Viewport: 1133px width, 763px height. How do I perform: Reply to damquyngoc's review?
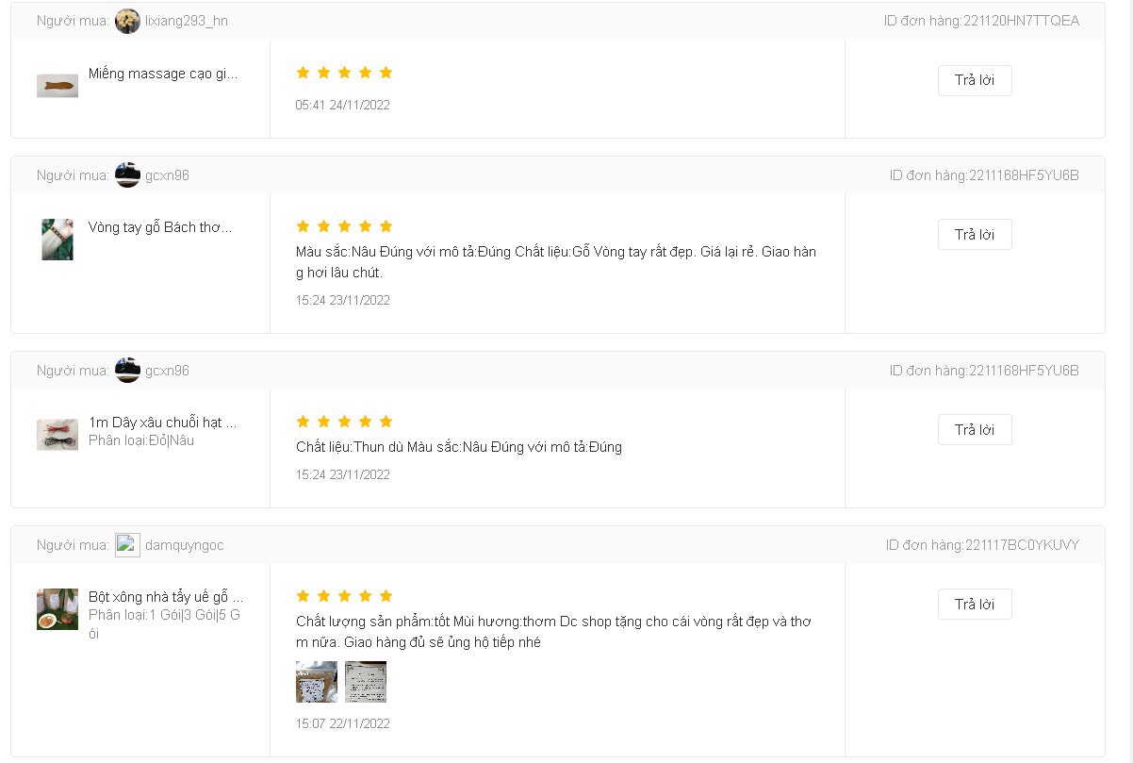pos(975,604)
